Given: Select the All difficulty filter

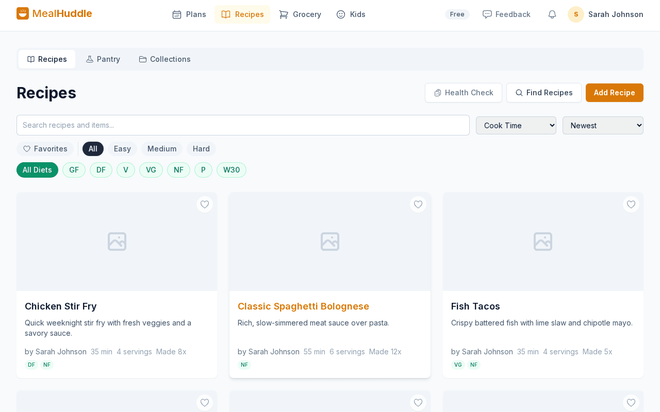Looking at the screenshot, I should (x=93, y=149).
